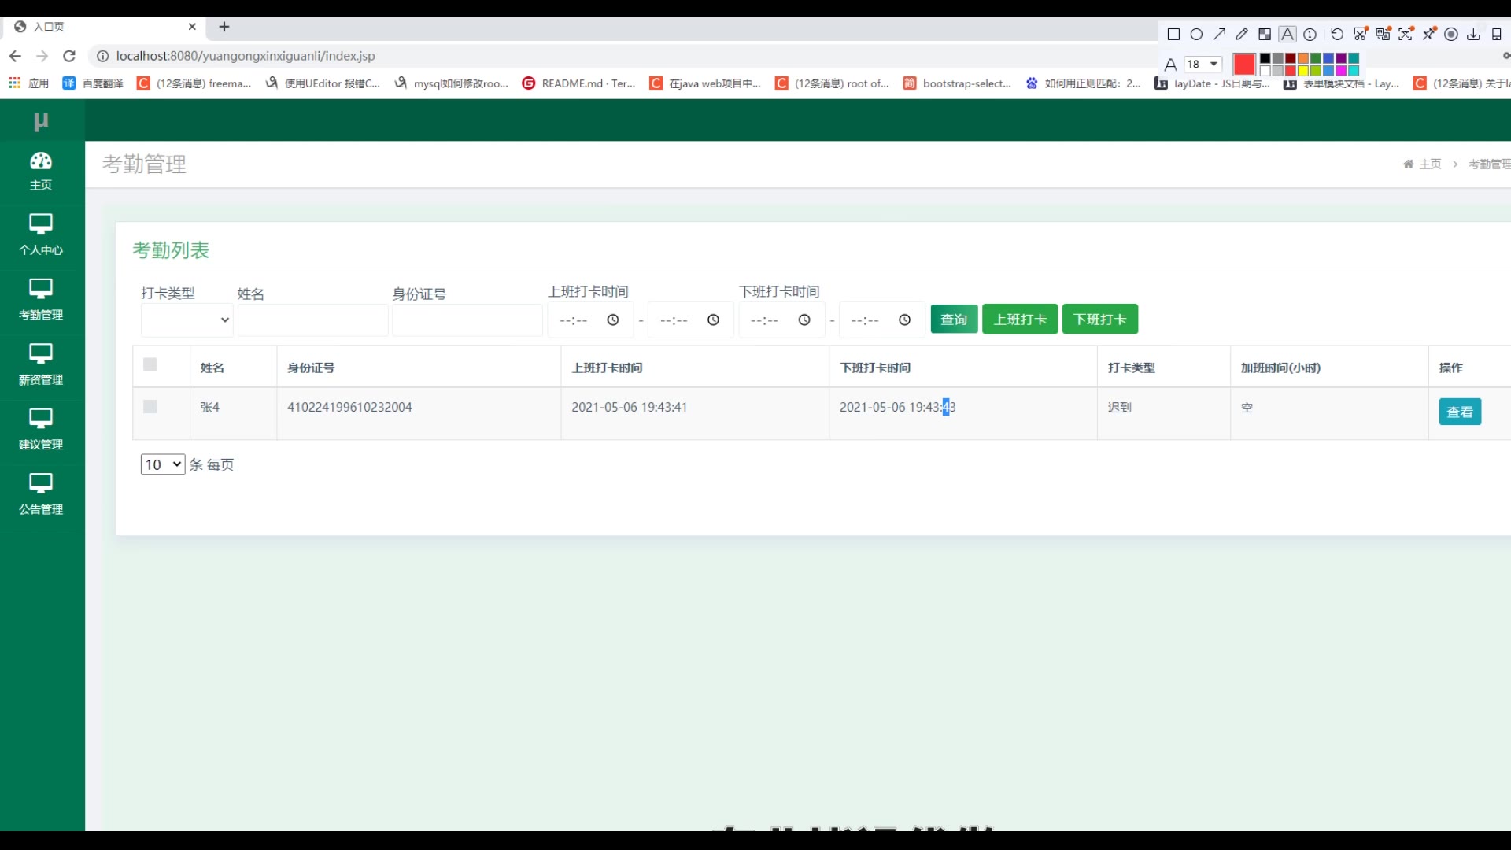The width and height of the screenshot is (1511, 850).
Task: Open the 应用 apps bookmark grid
Action: [x=28, y=83]
